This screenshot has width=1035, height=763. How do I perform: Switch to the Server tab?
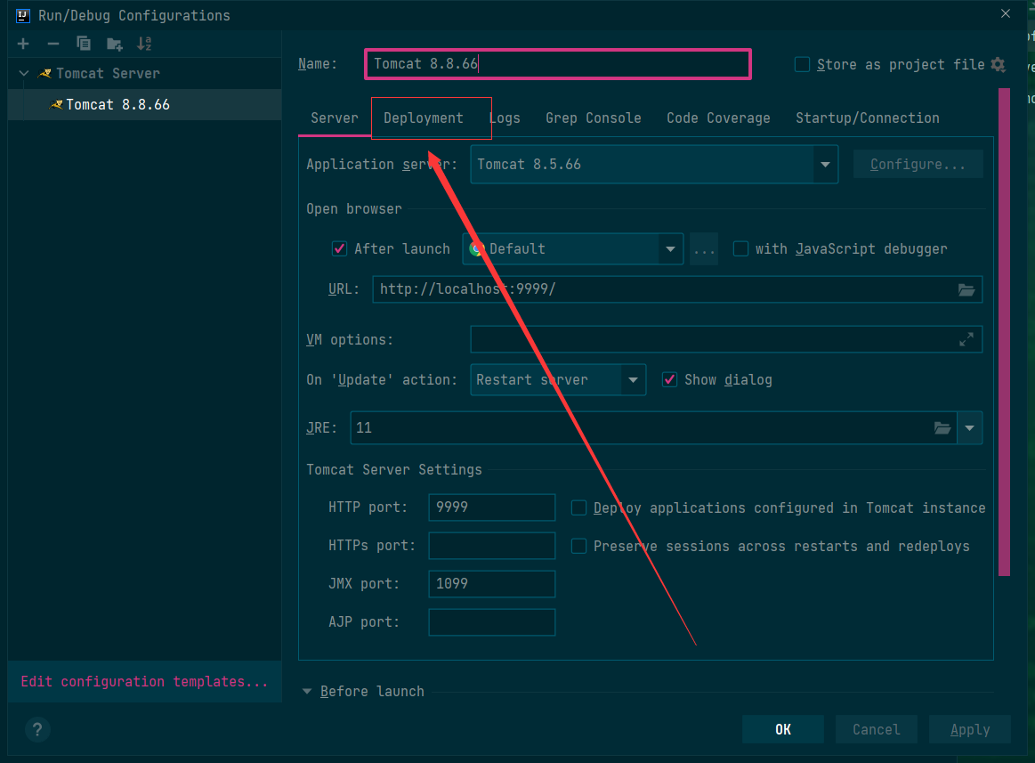(335, 118)
